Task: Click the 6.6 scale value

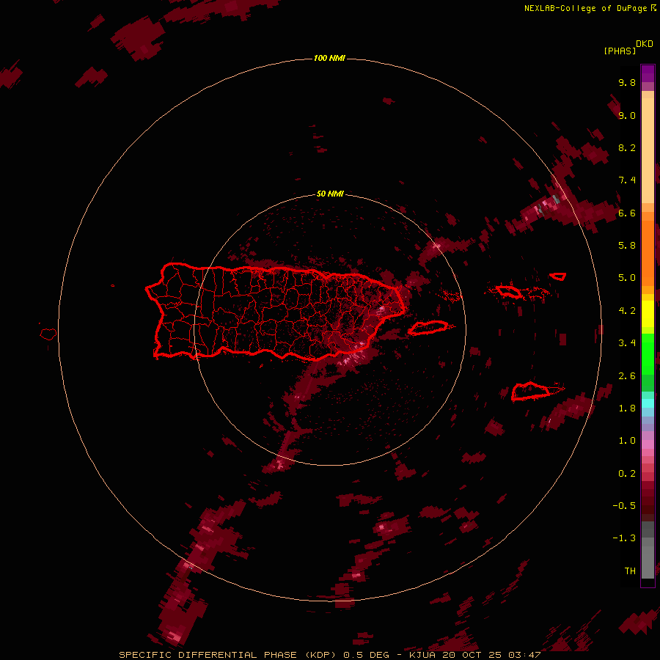Action: pos(627,213)
